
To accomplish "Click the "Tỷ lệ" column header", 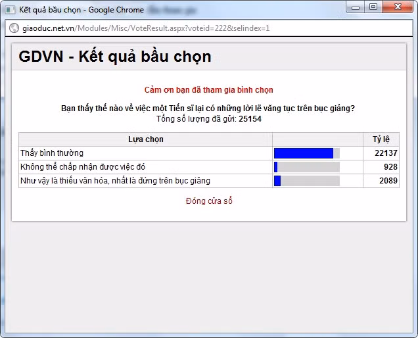I will (x=381, y=139).
